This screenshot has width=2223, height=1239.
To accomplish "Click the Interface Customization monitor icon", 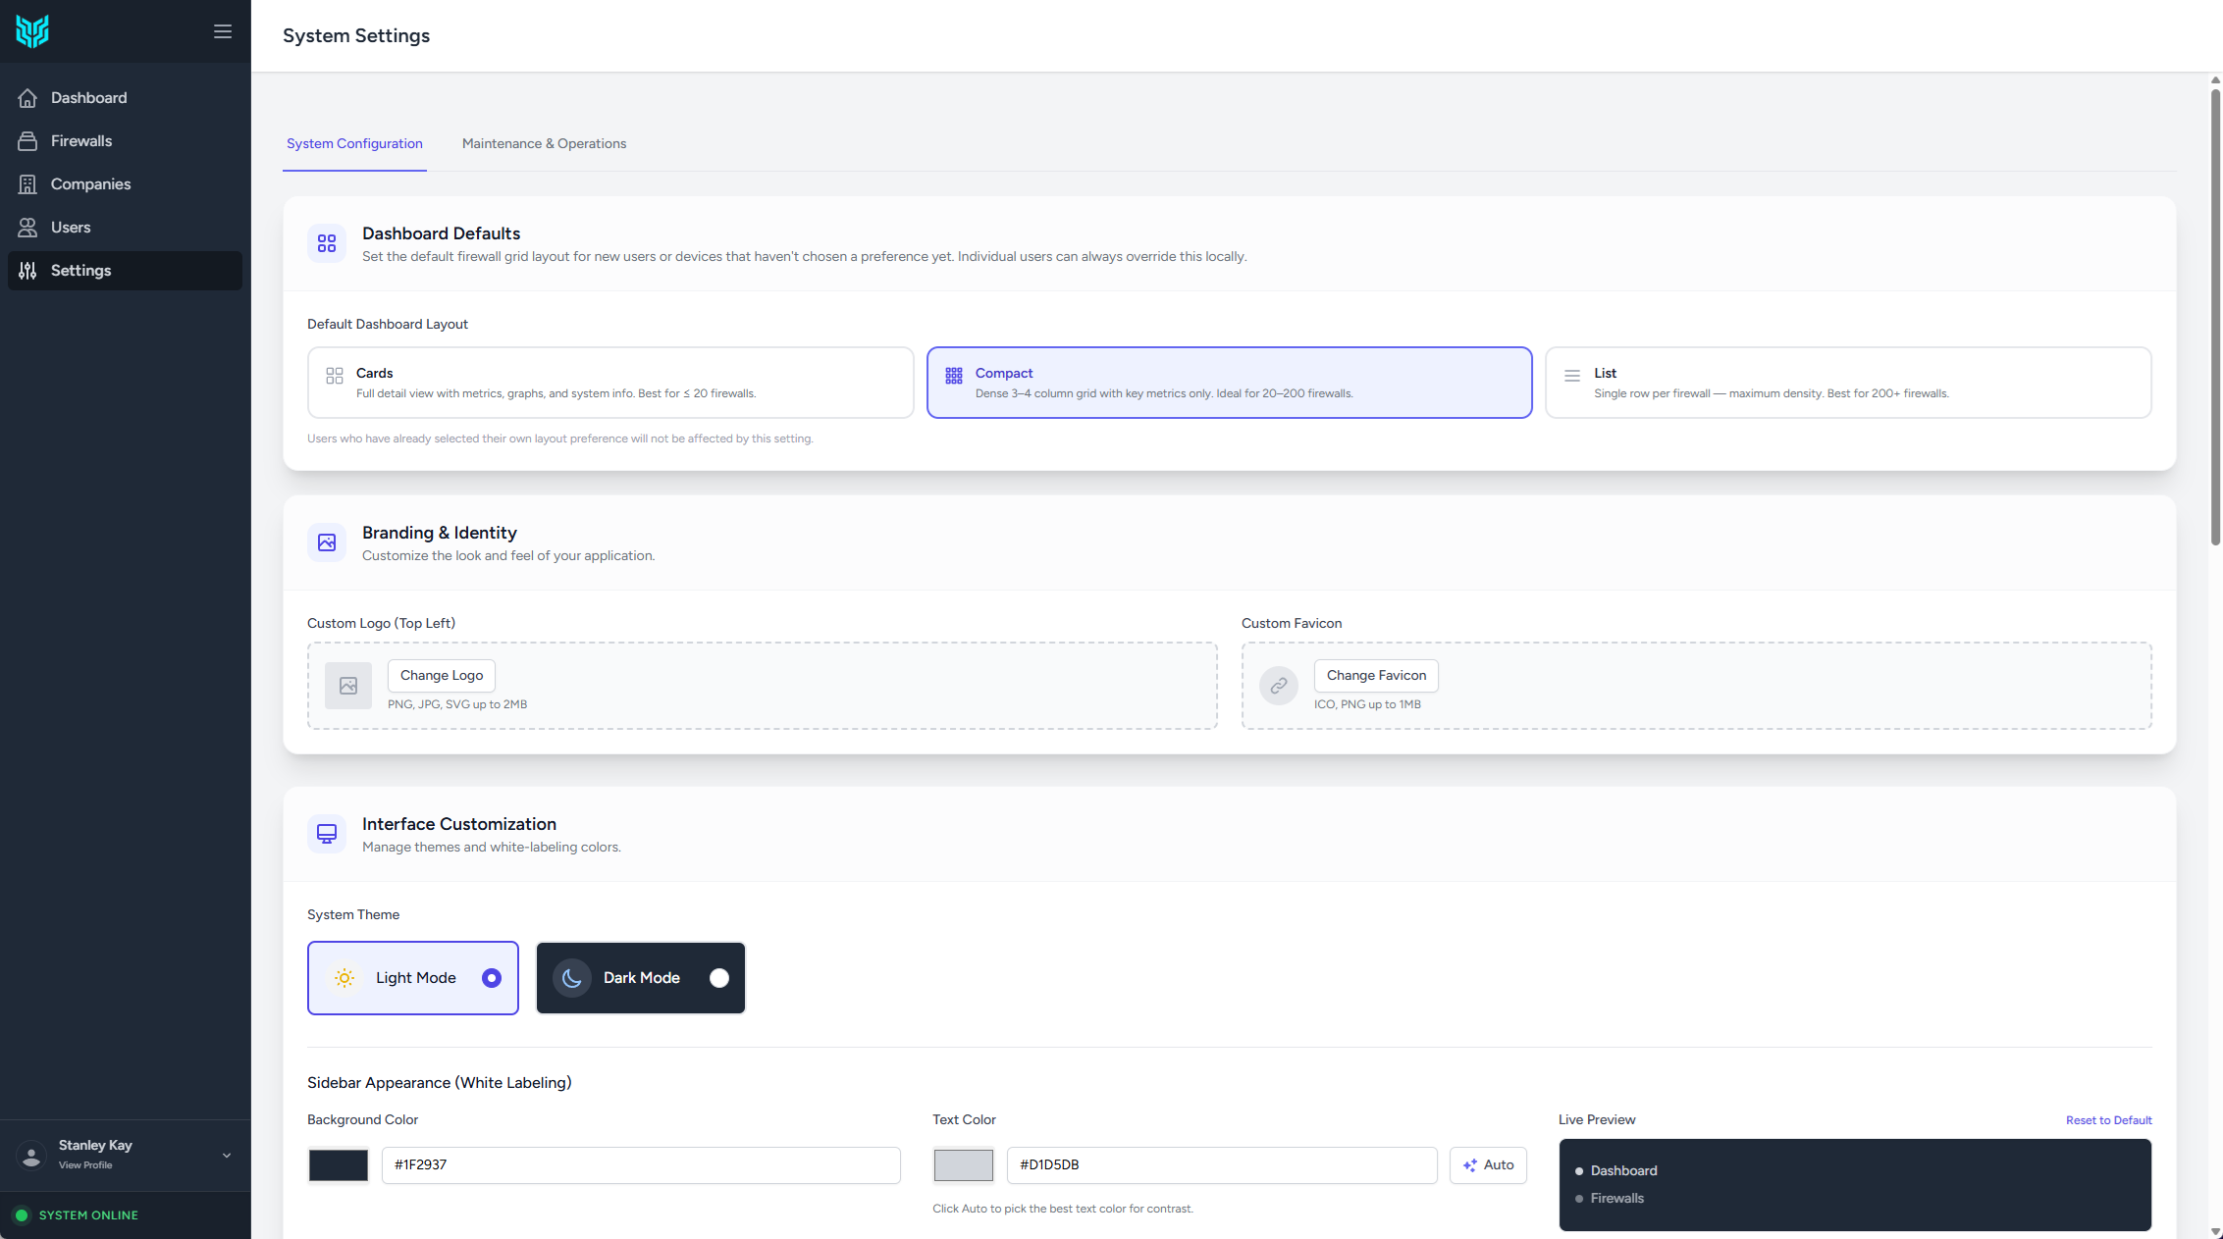I will pos(327,834).
